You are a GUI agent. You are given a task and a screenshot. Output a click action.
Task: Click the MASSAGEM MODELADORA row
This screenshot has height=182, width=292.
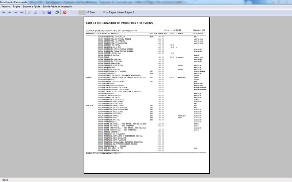[146, 106]
